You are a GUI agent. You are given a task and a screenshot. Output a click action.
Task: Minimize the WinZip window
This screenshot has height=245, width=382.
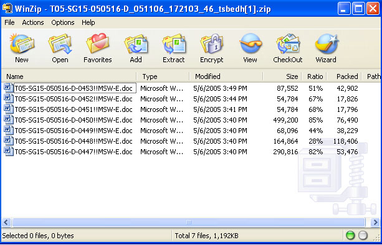tap(344, 9)
